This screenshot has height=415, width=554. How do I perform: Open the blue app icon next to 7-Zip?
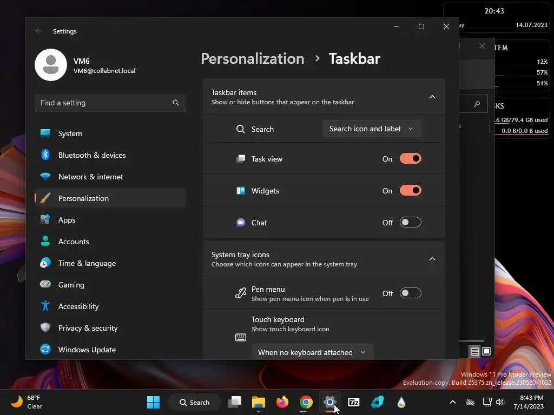[377, 402]
